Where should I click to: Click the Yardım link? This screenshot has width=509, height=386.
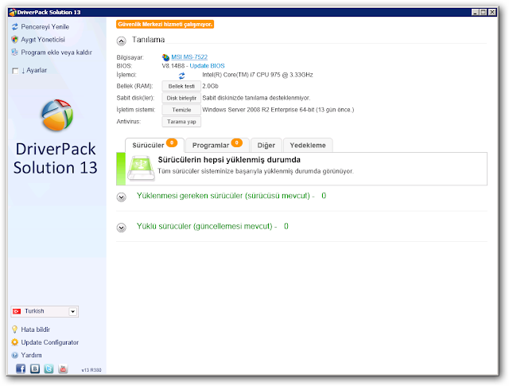point(32,355)
